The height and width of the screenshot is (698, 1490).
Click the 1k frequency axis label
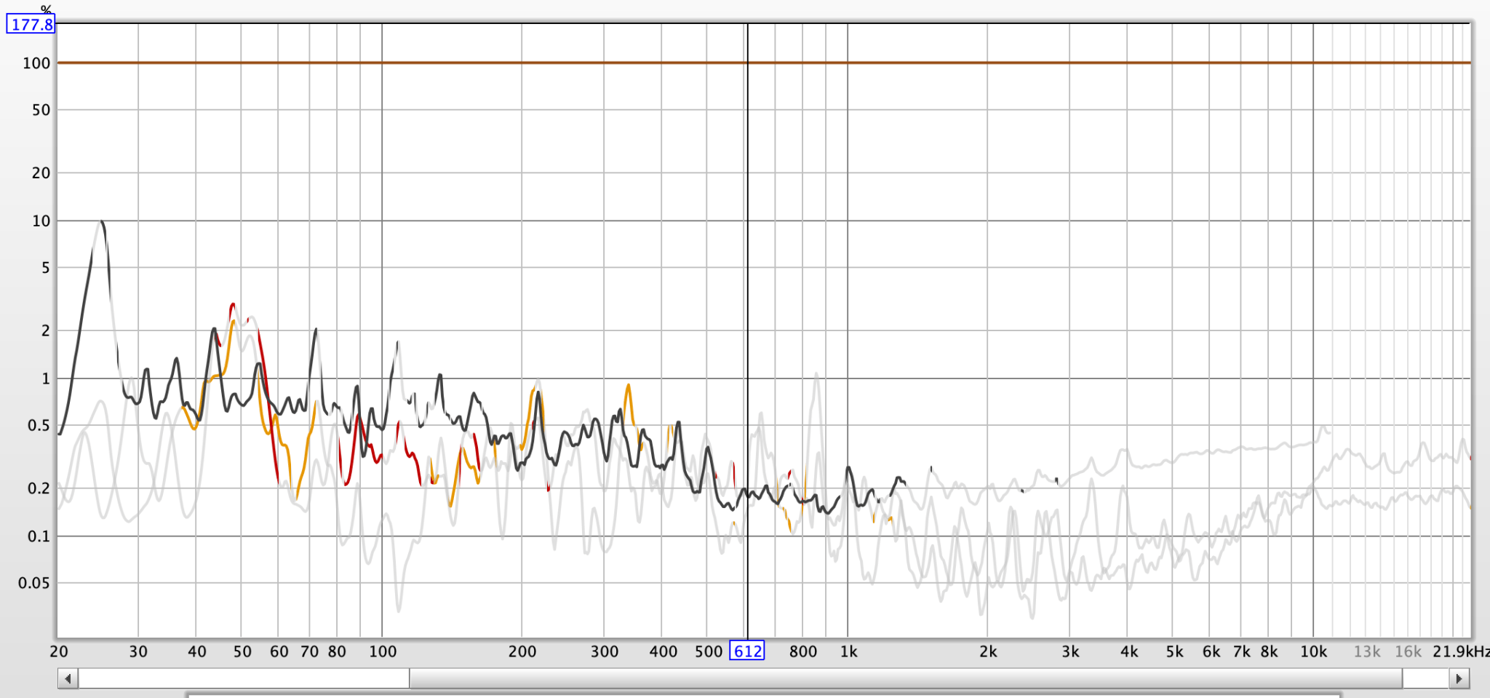pos(848,651)
